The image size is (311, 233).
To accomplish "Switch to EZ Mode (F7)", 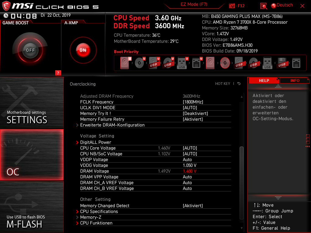I will [x=194, y=4].
